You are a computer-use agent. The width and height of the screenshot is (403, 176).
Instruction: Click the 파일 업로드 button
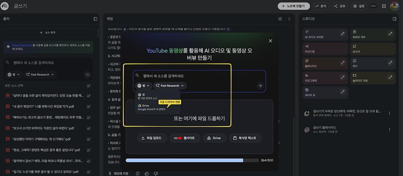tap(151, 138)
